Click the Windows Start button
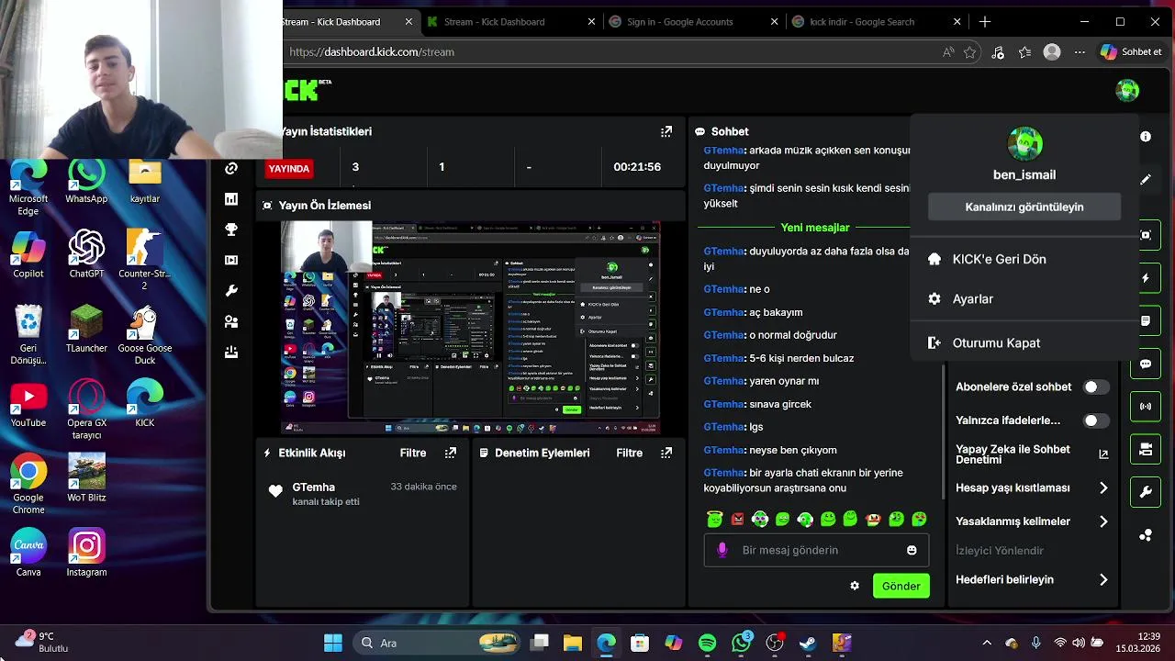This screenshot has width=1175, height=661. (332, 643)
